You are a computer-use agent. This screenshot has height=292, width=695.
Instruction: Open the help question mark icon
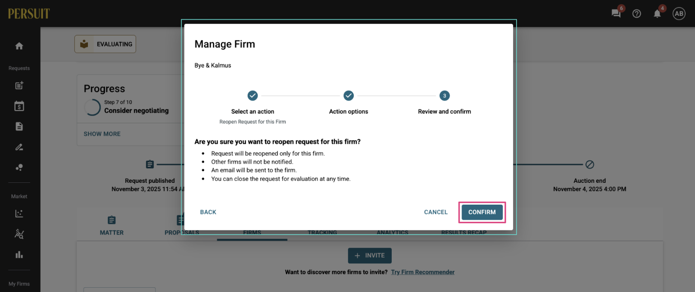tap(637, 14)
